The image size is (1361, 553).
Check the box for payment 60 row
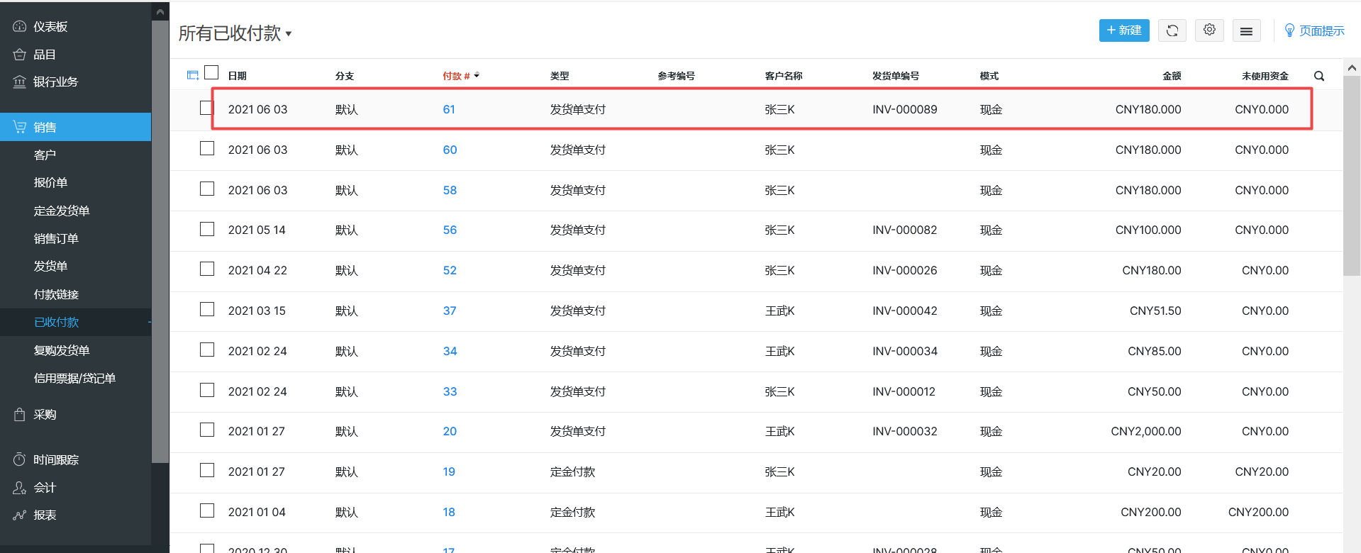(207, 148)
